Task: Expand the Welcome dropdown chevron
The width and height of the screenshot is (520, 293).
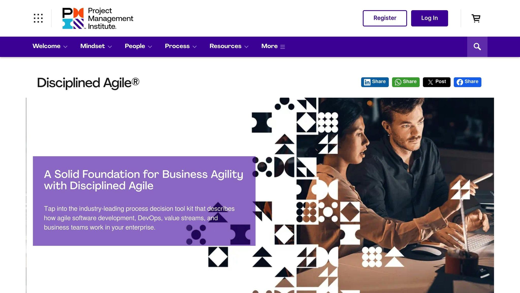Action: click(x=65, y=47)
